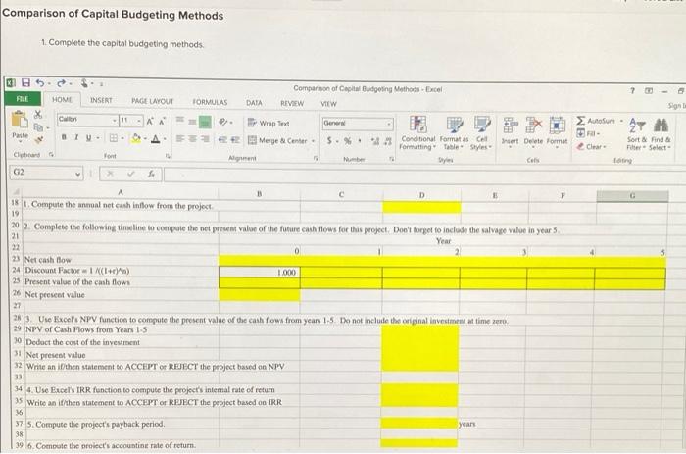686x454 pixels.
Task: Switch to the VIEW tab
Action: [328, 104]
